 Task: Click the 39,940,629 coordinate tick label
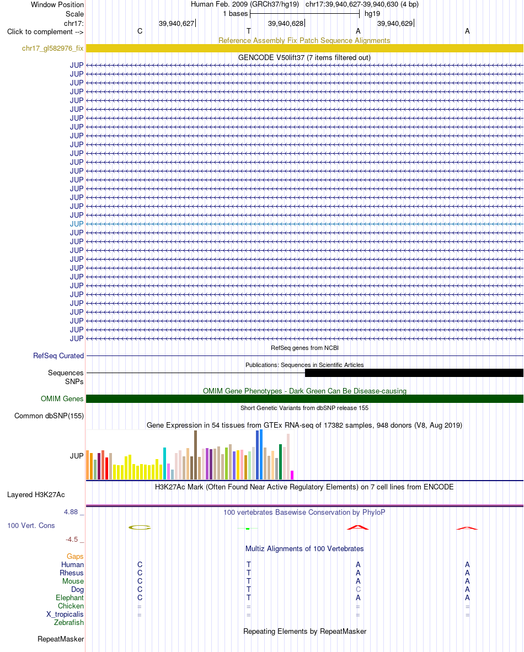[x=395, y=23]
